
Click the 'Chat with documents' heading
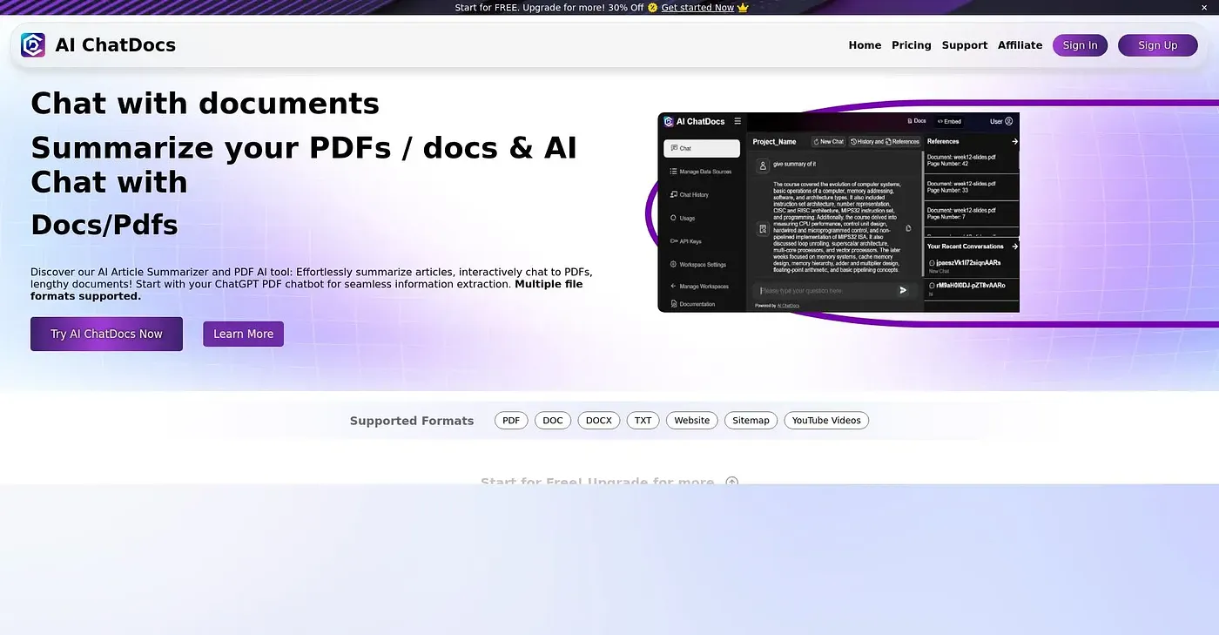coord(205,104)
